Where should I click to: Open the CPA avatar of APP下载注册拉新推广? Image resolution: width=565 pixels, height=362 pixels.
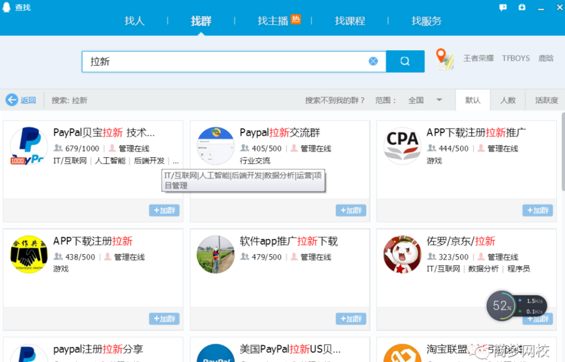(402, 146)
